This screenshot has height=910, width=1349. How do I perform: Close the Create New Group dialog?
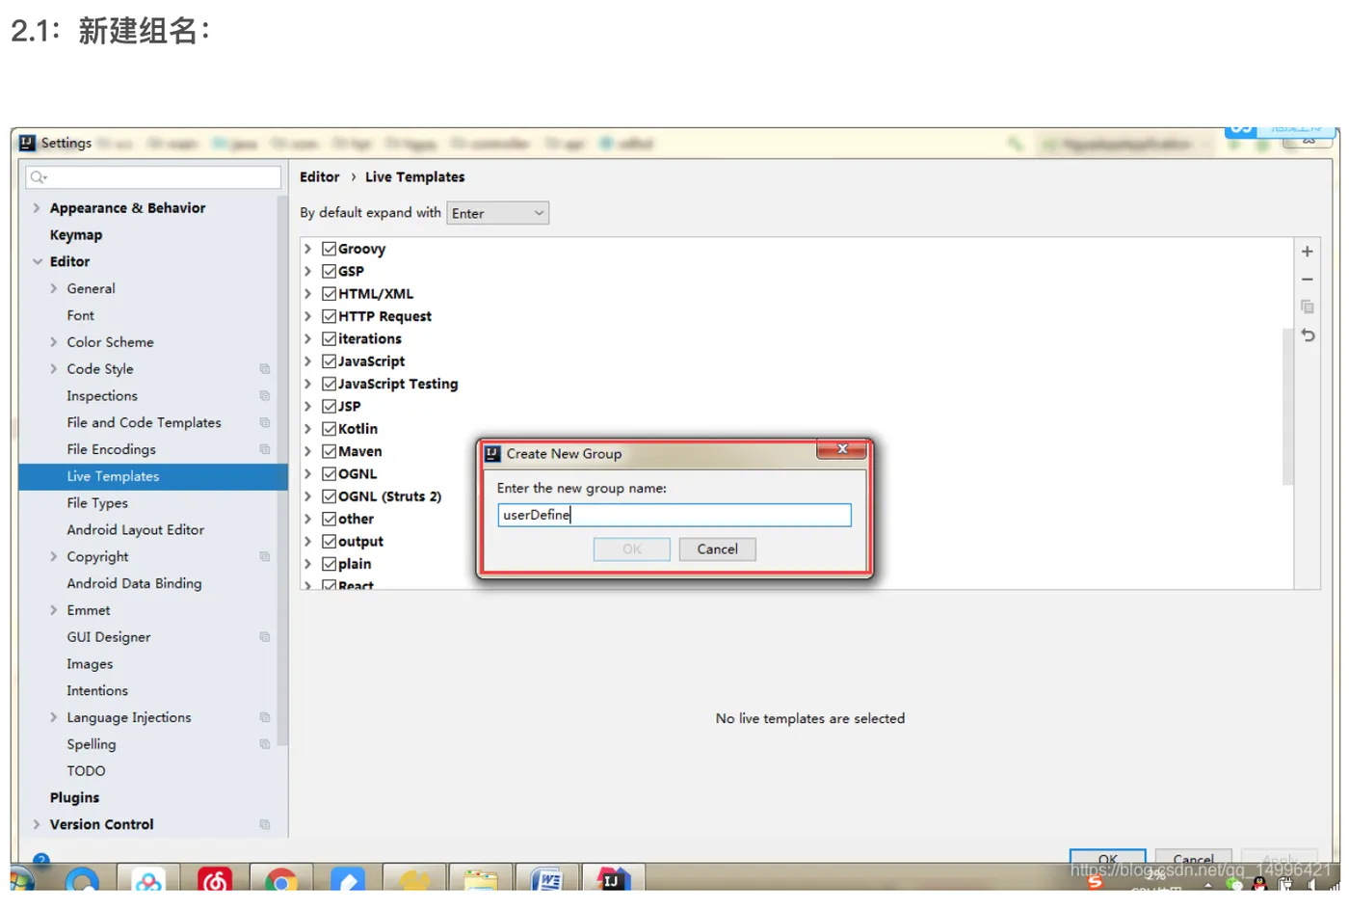point(843,449)
